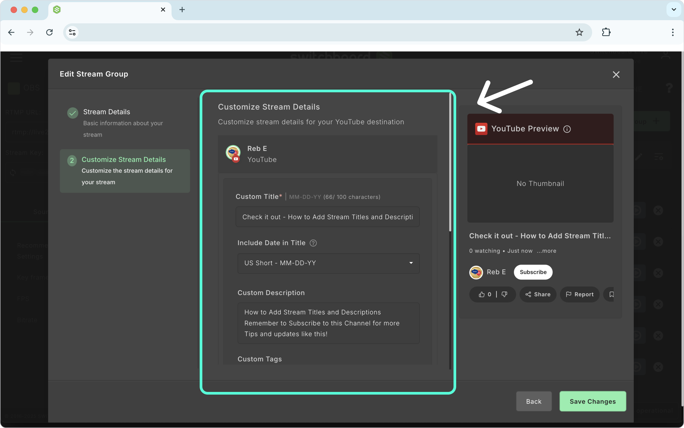Open the browser three-dot menu
The height and width of the screenshot is (428, 684).
point(673,32)
